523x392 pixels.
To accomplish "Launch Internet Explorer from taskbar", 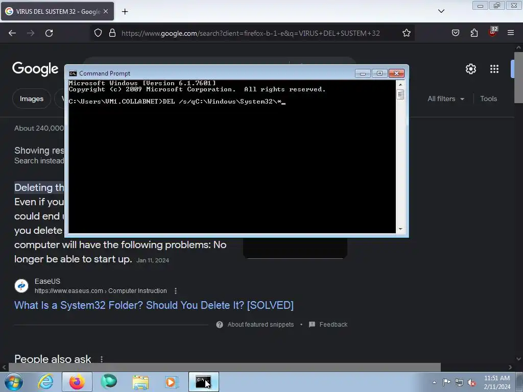I will coord(45,382).
